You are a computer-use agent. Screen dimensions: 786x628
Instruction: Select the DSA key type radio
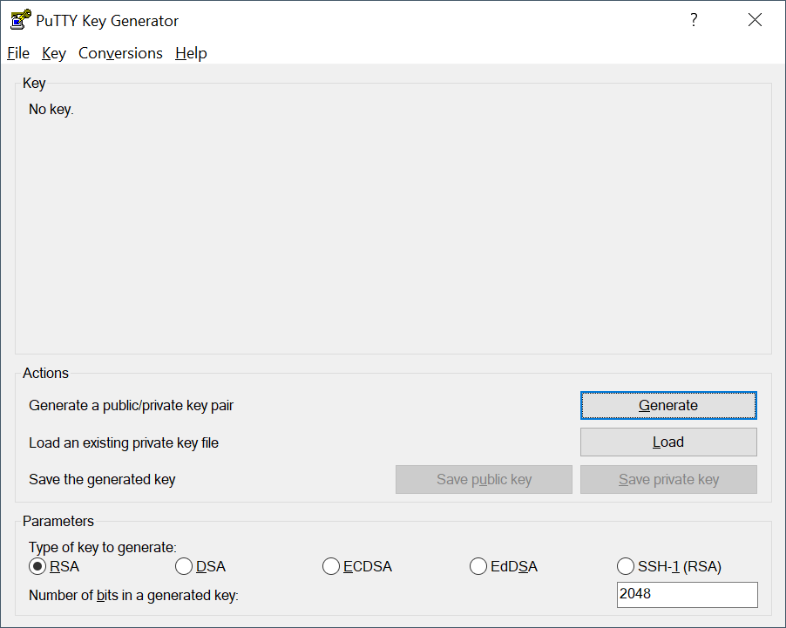click(x=184, y=566)
